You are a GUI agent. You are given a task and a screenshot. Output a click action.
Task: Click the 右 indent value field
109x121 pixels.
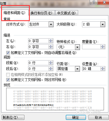point(38,47)
